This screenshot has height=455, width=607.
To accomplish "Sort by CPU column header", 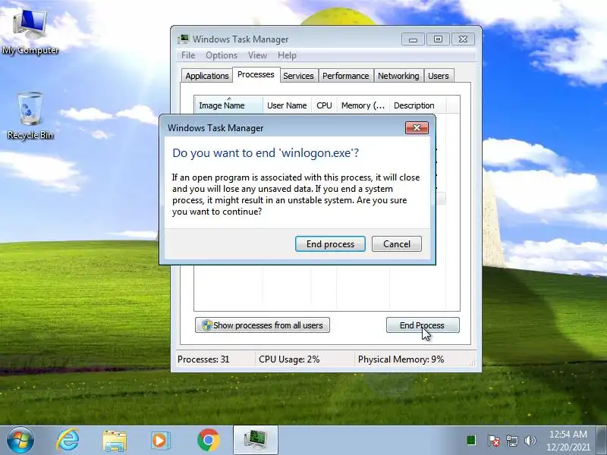I will click(x=324, y=105).
